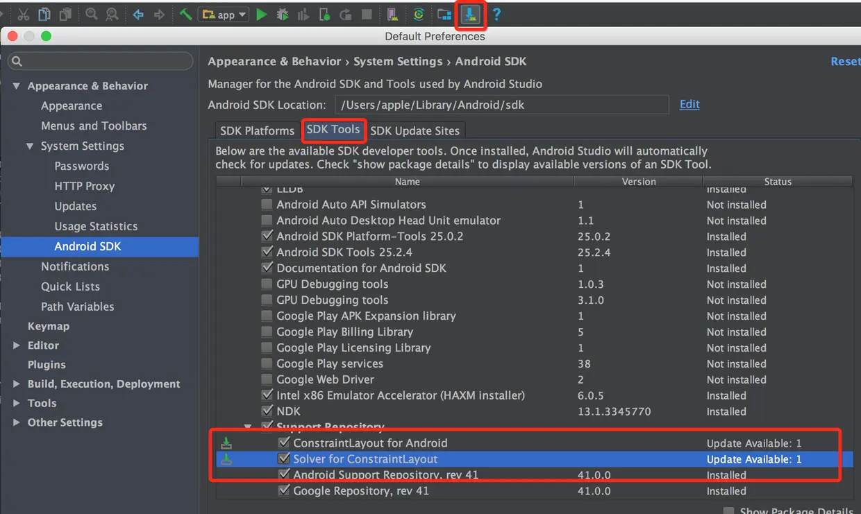861x514 pixels.
Task: Click the Version column header
Action: [639, 182]
